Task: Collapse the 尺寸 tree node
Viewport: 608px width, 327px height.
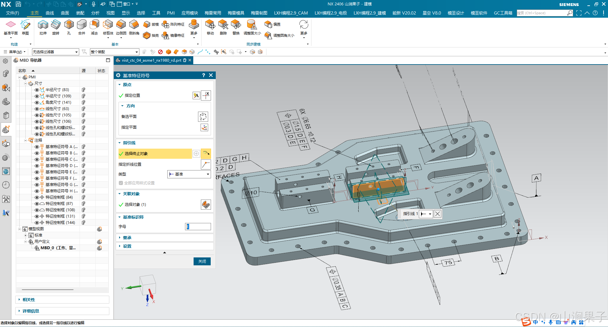Action: pyautogui.click(x=26, y=83)
